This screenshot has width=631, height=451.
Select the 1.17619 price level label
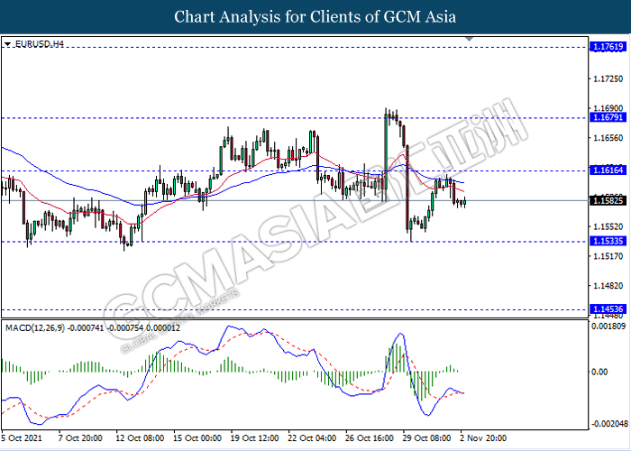pos(608,47)
